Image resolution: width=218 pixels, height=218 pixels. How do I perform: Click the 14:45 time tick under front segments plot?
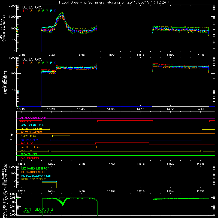pyautogui.click(x=200, y=55)
